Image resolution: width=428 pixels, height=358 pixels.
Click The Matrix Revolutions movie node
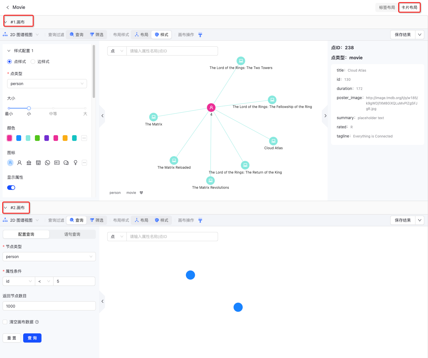pos(211,180)
